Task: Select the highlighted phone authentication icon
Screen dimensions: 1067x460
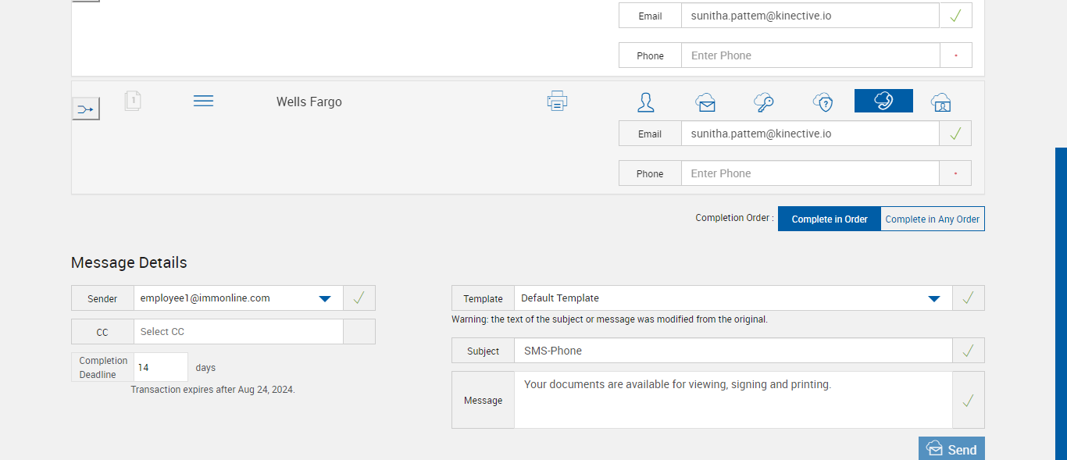Action: [x=883, y=101]
